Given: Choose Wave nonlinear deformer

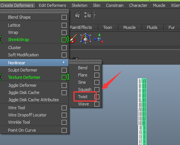Looking at the screenshot, I should click(x=83, y=104).
